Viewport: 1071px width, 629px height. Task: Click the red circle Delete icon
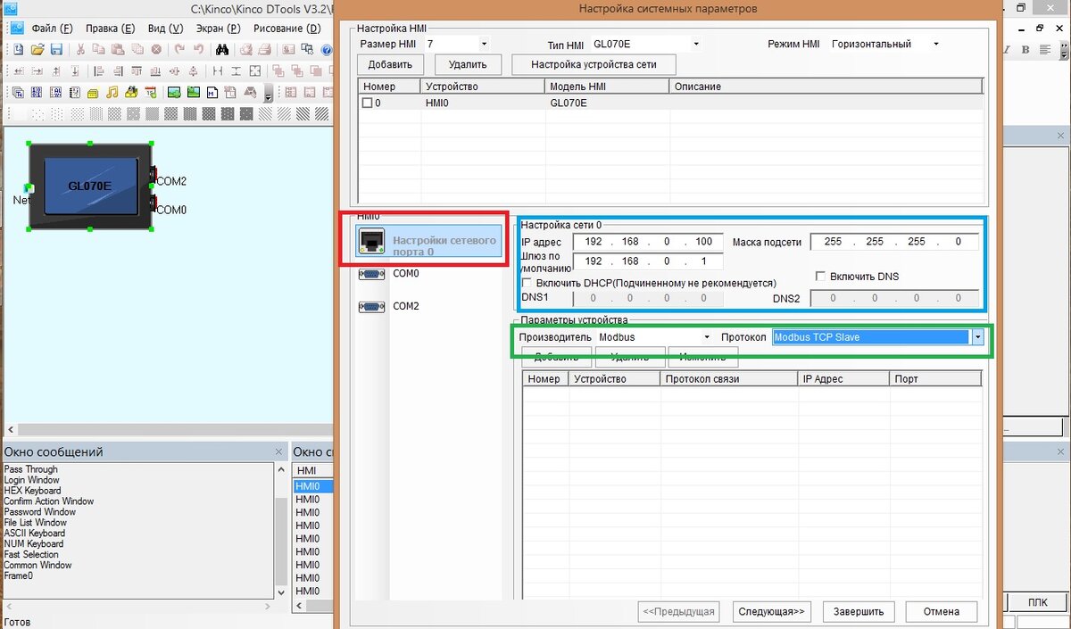point(156,49)
